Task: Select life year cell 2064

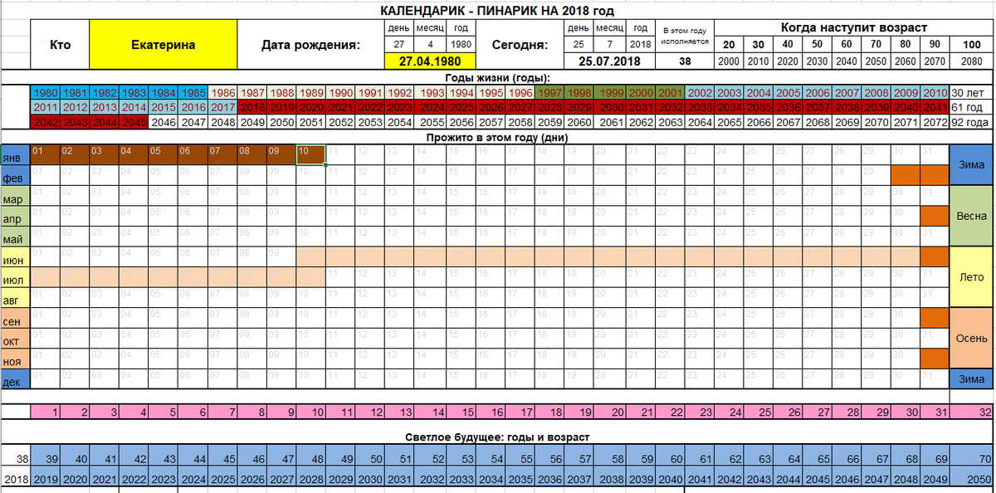Action: (698, 123)
